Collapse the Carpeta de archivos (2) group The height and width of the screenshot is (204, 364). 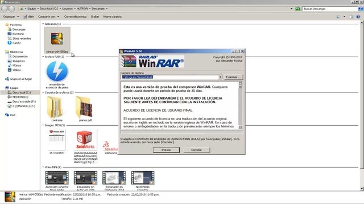point(43,92)
